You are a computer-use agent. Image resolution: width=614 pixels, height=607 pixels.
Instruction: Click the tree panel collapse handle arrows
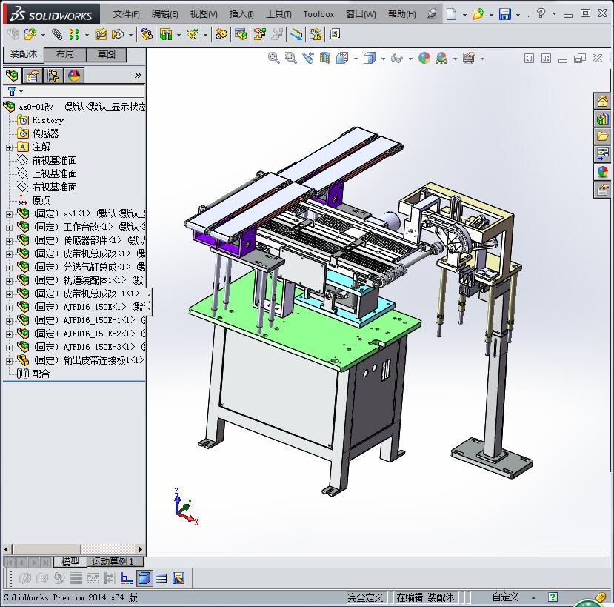(149, 302)
